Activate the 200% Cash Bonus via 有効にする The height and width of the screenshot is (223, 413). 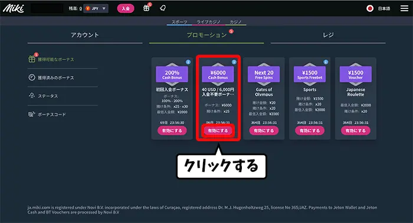coord(172,131)
